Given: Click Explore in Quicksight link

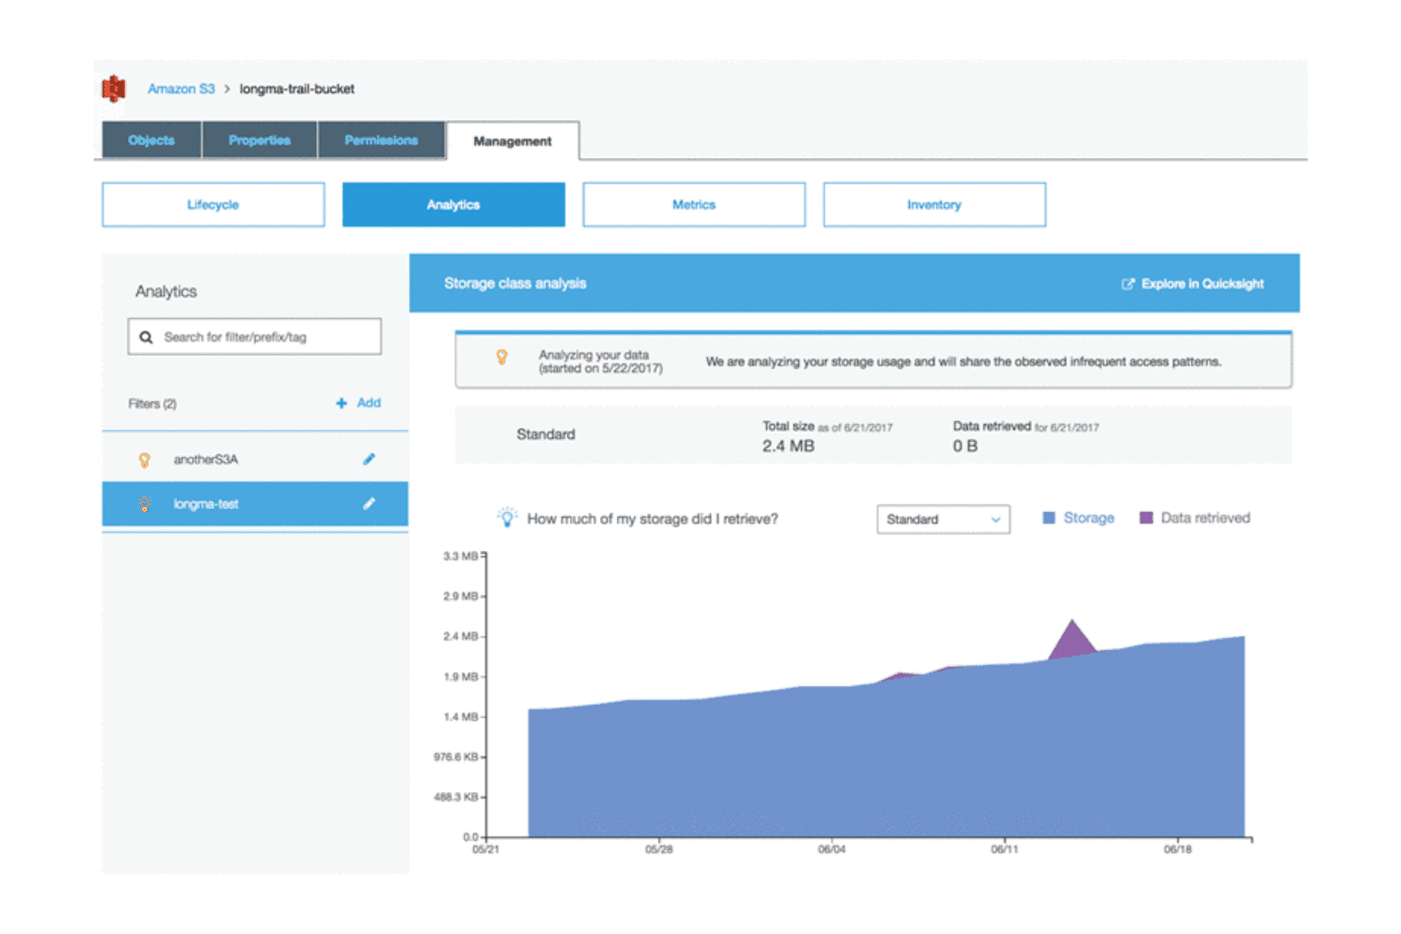Looking at the screenshot, I should coord(1202,284).
